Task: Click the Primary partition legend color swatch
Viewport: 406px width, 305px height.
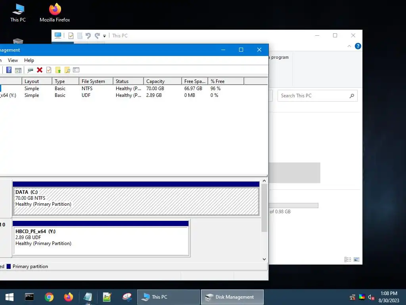Action: [x=9, y=266]
